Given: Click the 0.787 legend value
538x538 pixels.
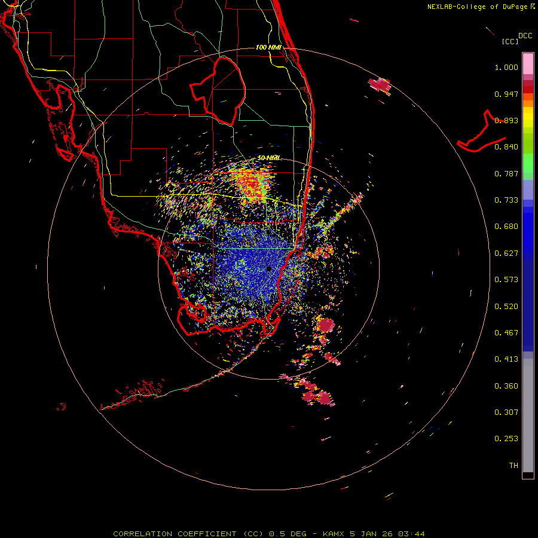Looking at the screenshot, I should click(506, 173).
